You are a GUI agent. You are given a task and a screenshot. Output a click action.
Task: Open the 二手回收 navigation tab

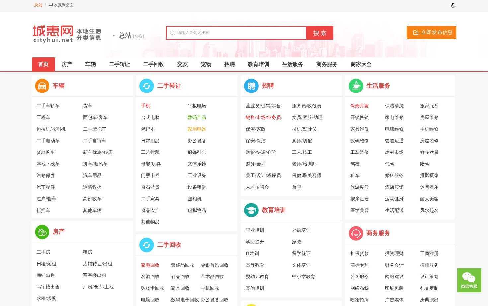pyautogui.click(x=154, y=64)
